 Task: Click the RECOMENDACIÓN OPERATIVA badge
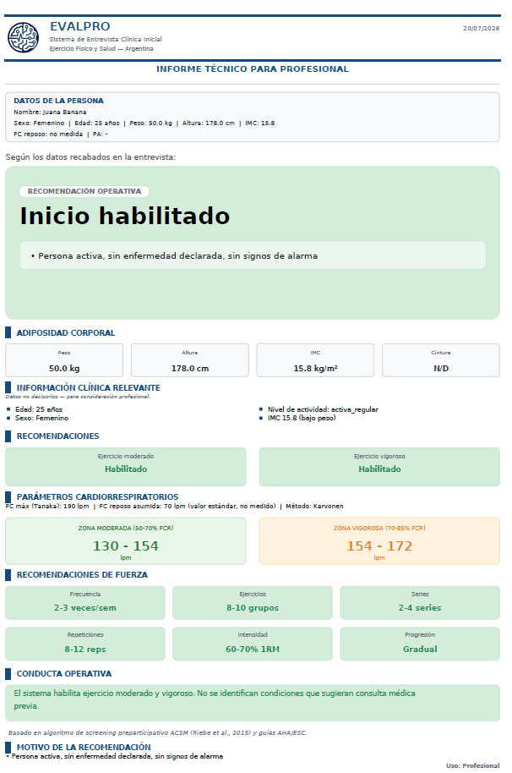84,191
